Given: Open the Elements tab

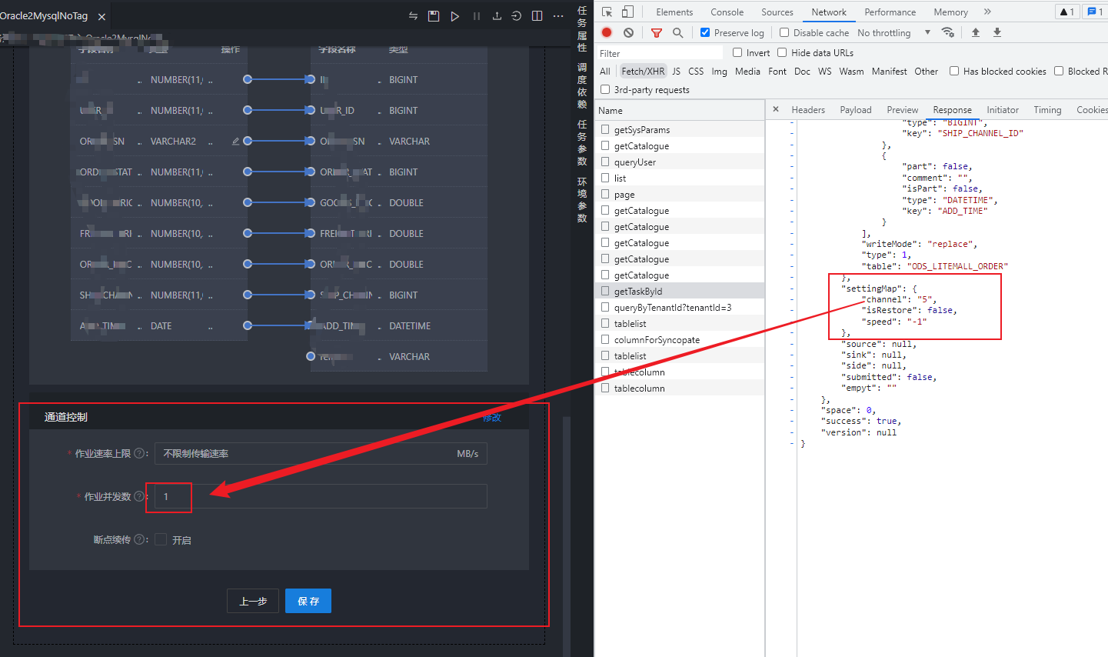Looking at the screenshot, I should pos(674,12).
